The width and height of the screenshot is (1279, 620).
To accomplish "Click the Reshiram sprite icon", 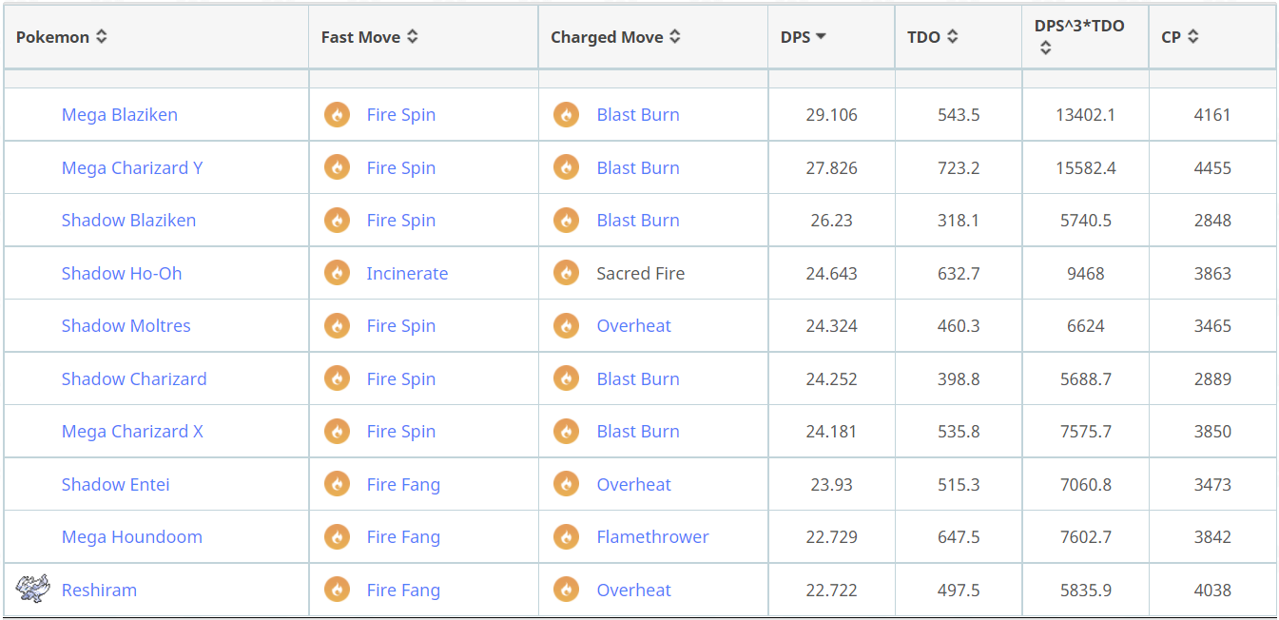I will click(31, 590).
